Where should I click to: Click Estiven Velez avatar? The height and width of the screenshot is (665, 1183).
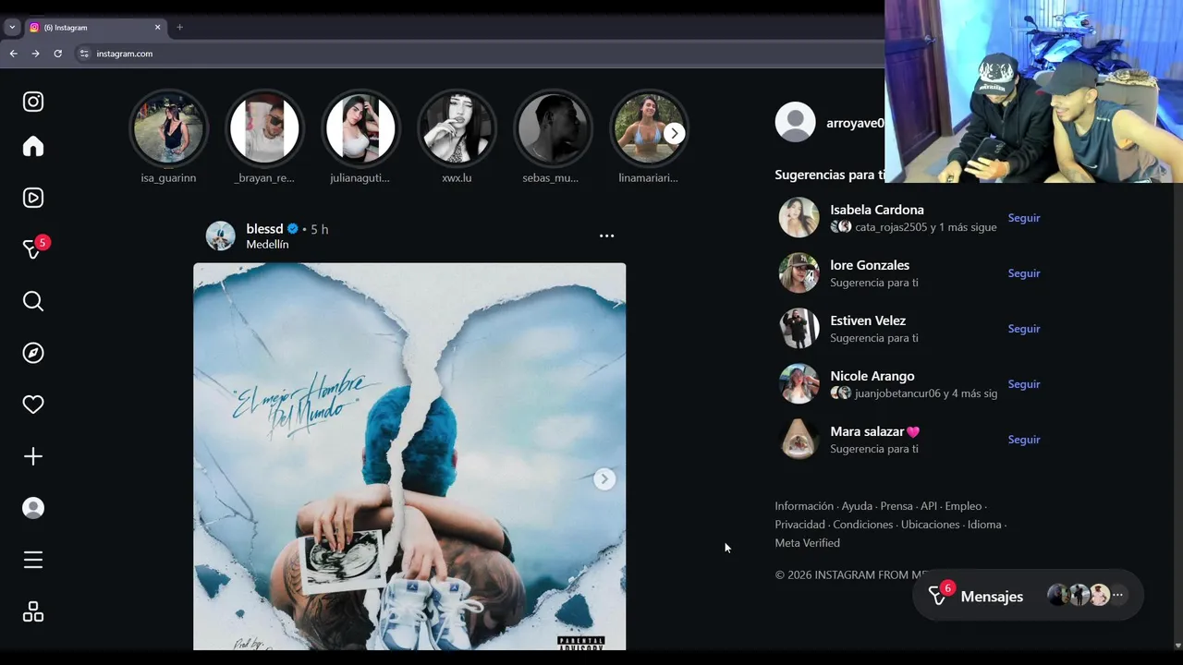(799, 329)
